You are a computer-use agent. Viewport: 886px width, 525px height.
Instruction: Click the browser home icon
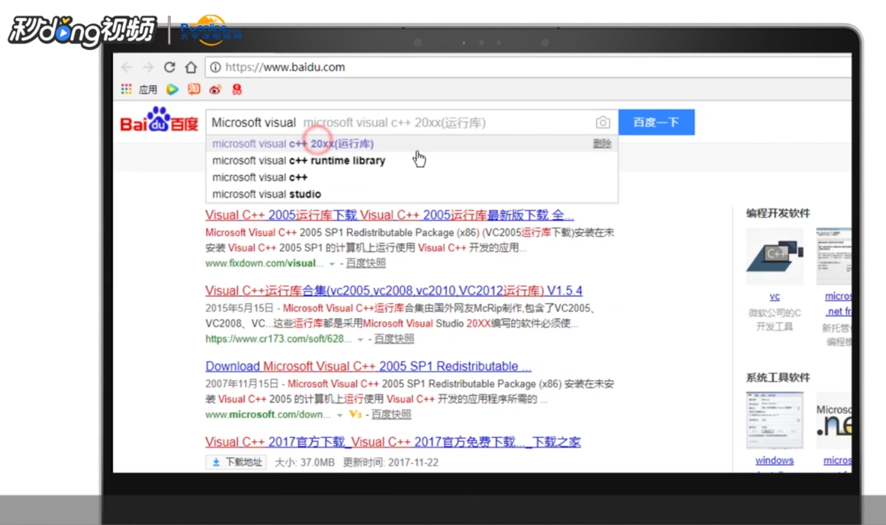click(x=191, y=67)
